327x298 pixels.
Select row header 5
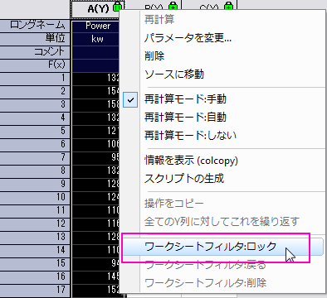click(36, 131)
